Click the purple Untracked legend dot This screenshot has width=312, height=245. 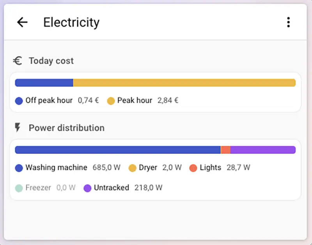tap(87, 188)
